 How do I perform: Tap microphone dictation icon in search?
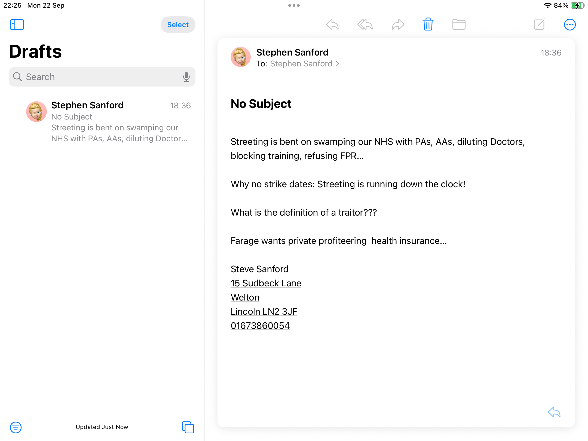[x=186, y=77]
